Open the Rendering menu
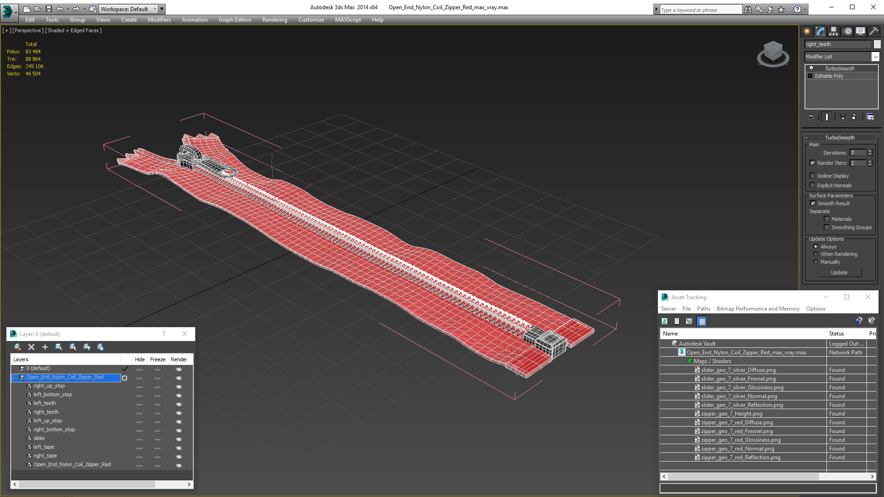This screenshot has width=884, height=497. pyautogui.click(x=274, y=20)
